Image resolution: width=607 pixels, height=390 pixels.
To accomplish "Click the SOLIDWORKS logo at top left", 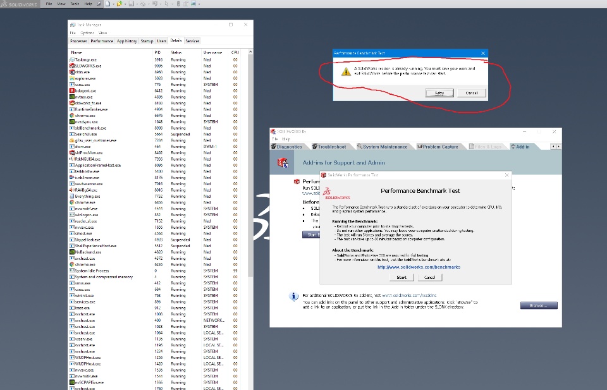I will pos(19,4).
